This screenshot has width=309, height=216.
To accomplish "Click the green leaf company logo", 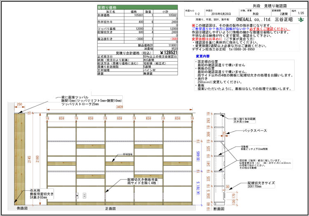I will (301, 19).
